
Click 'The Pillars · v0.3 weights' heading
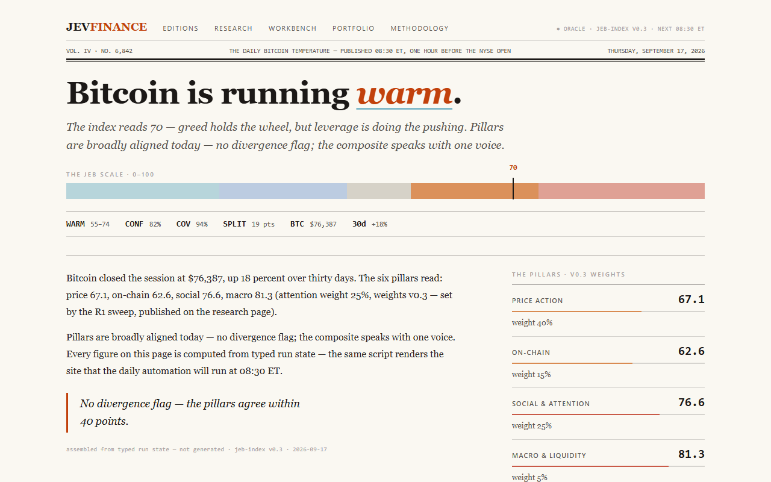coord(569,275)
